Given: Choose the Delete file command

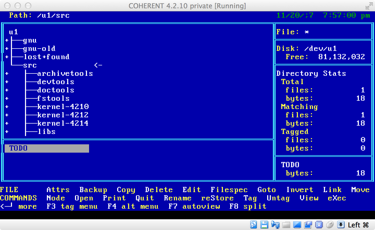Looking at the screenshot, I should [x=159, y=190].
